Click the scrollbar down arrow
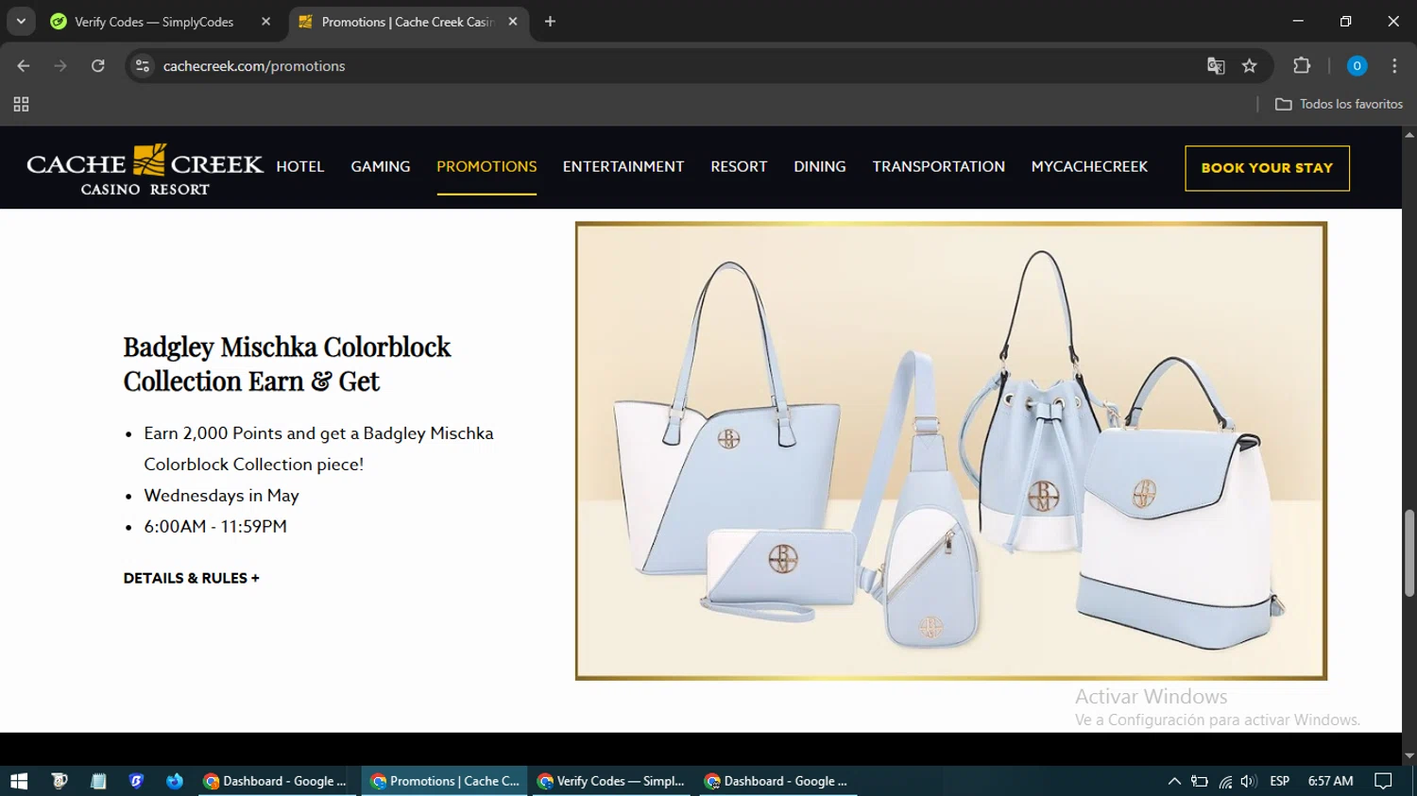Viewport: 1417px width, 796px height. [x=1408, y=756]
